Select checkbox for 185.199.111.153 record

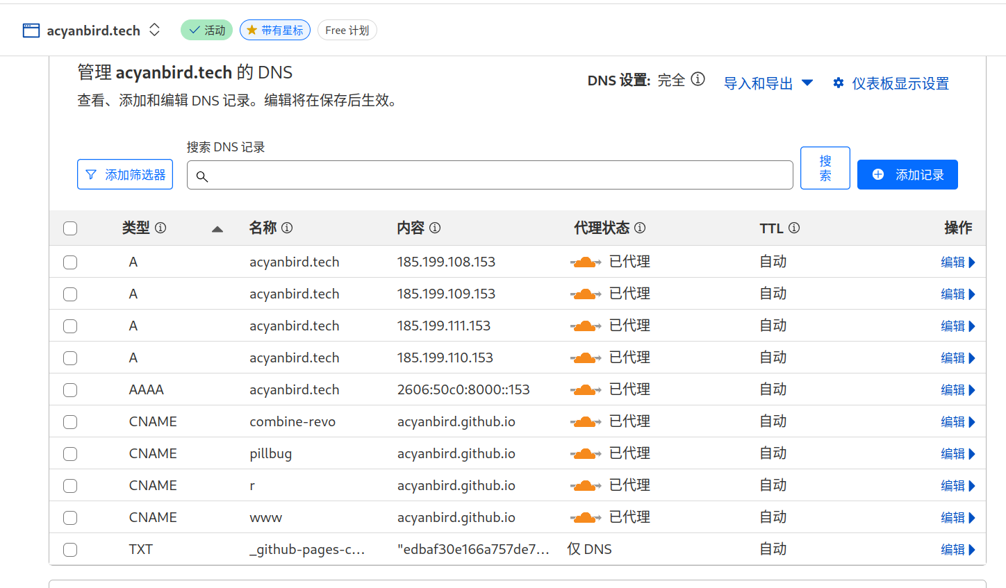[x=70, y=326]
